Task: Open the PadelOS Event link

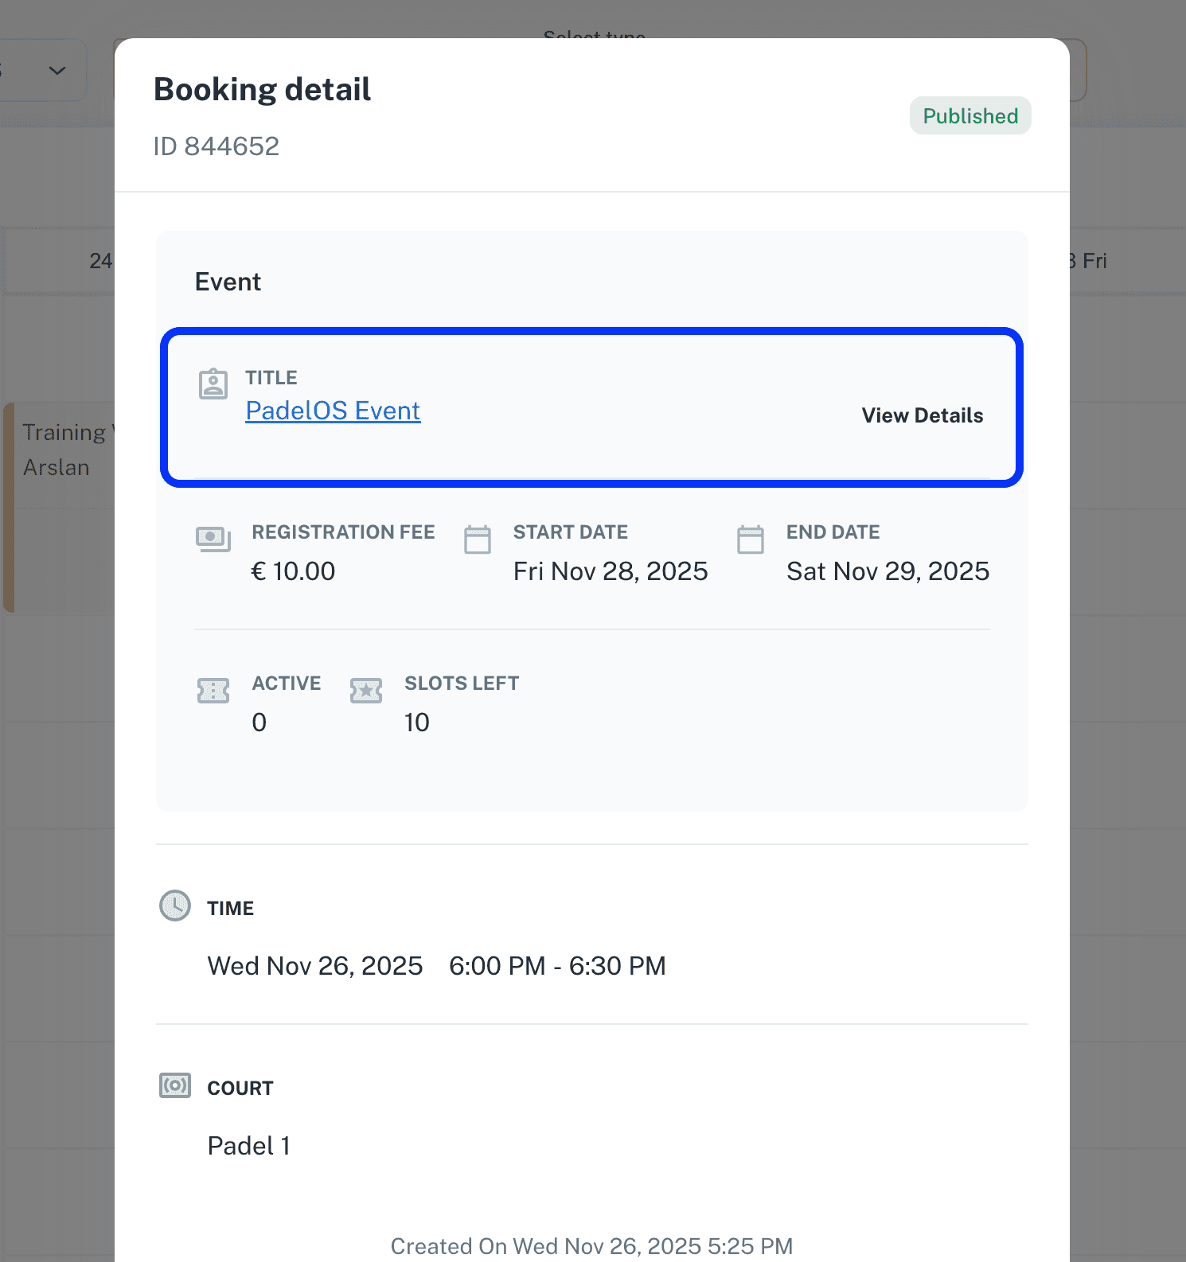Action: 333,411
